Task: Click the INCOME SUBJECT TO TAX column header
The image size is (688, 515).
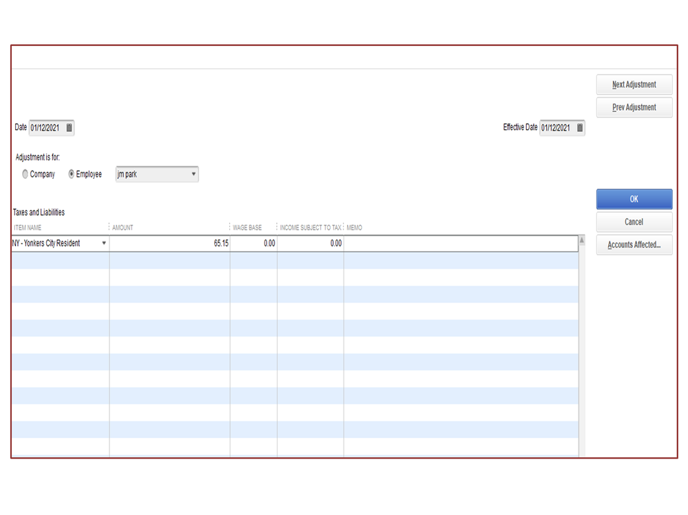Action: point(310,228)
